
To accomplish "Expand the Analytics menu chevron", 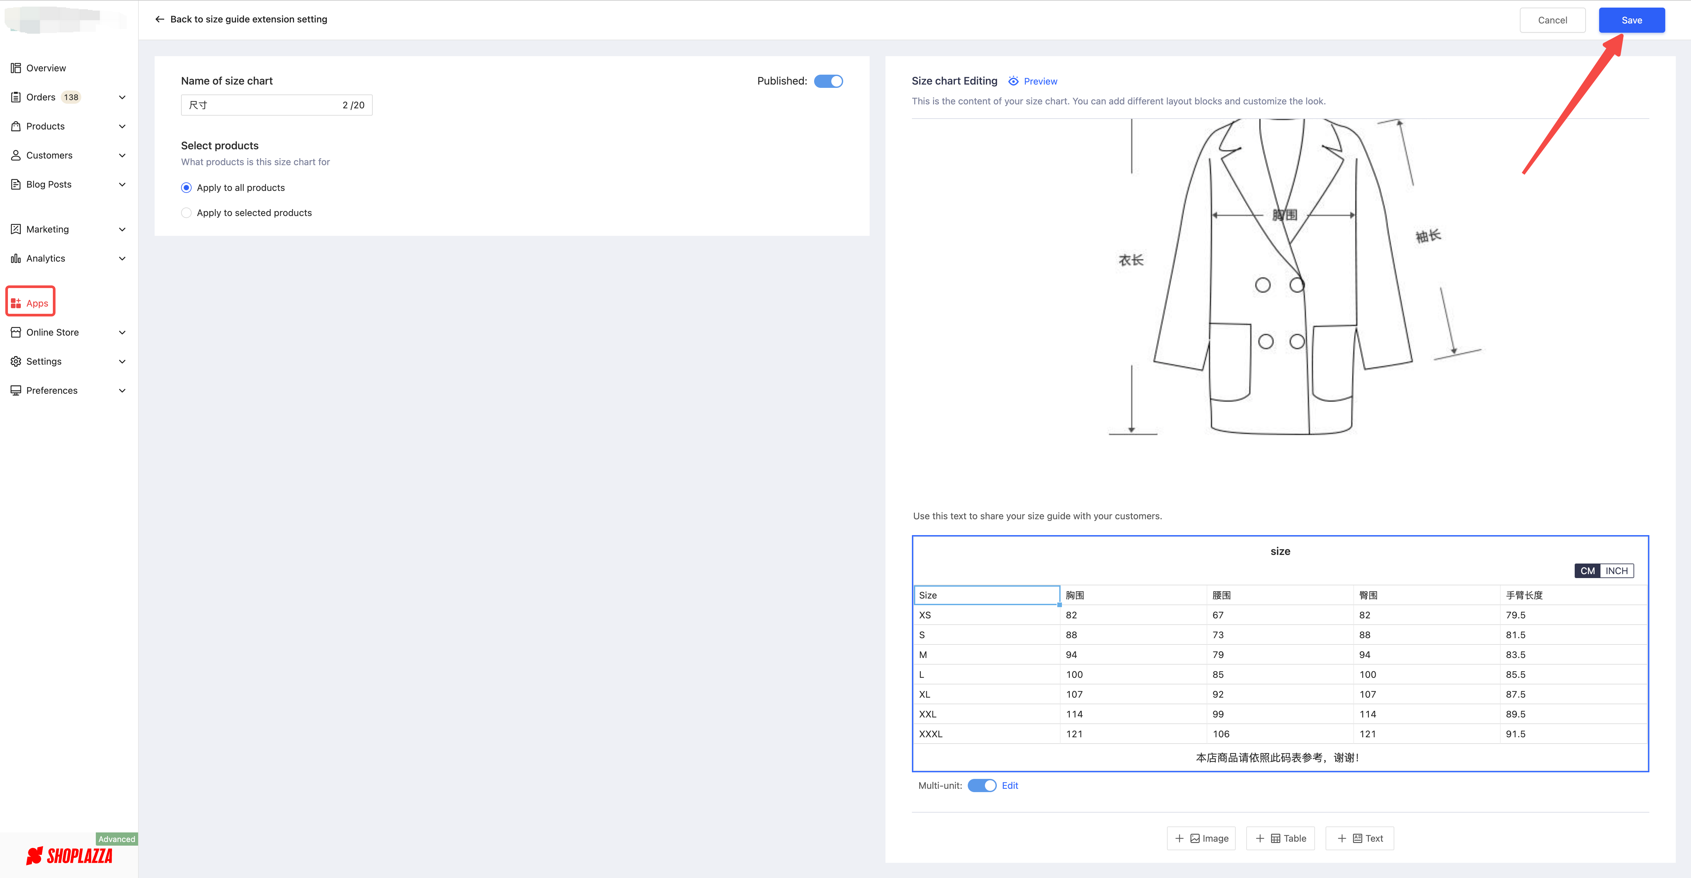I will pyautogui.click(x=122, y=259).
